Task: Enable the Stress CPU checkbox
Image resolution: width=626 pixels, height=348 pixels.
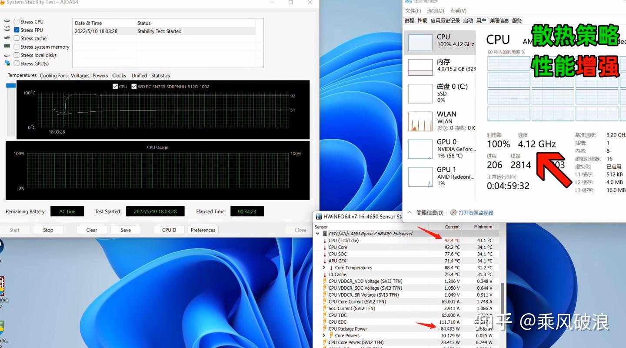Action: [x=16, y=21]
